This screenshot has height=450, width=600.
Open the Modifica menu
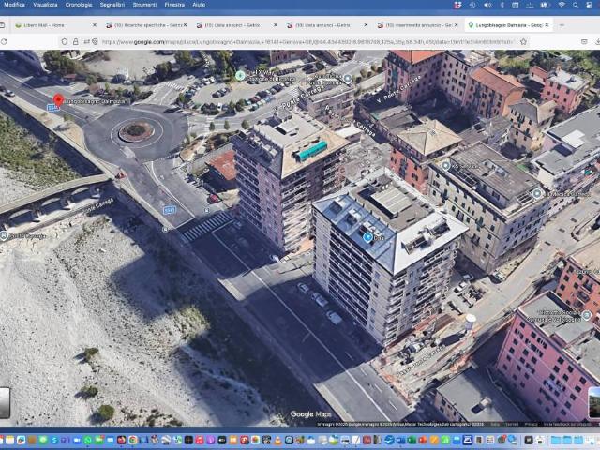(x=14, y=5)
